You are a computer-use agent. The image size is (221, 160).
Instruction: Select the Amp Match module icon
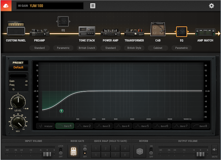(x=205, y=32)
